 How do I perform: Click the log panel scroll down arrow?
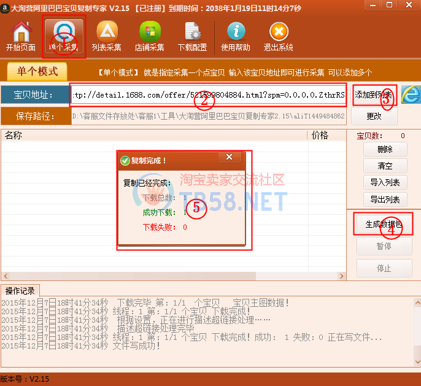tap(417, 362)
